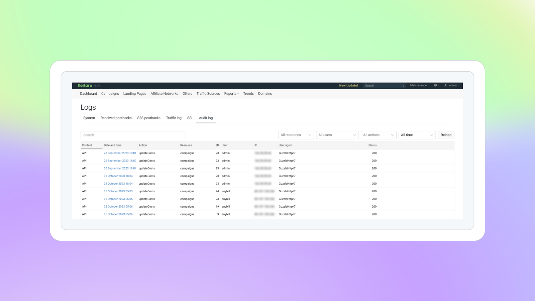Viewport: 535px width, 301px height.
Task: Open the admin user menu
Action: pos(452,85)
